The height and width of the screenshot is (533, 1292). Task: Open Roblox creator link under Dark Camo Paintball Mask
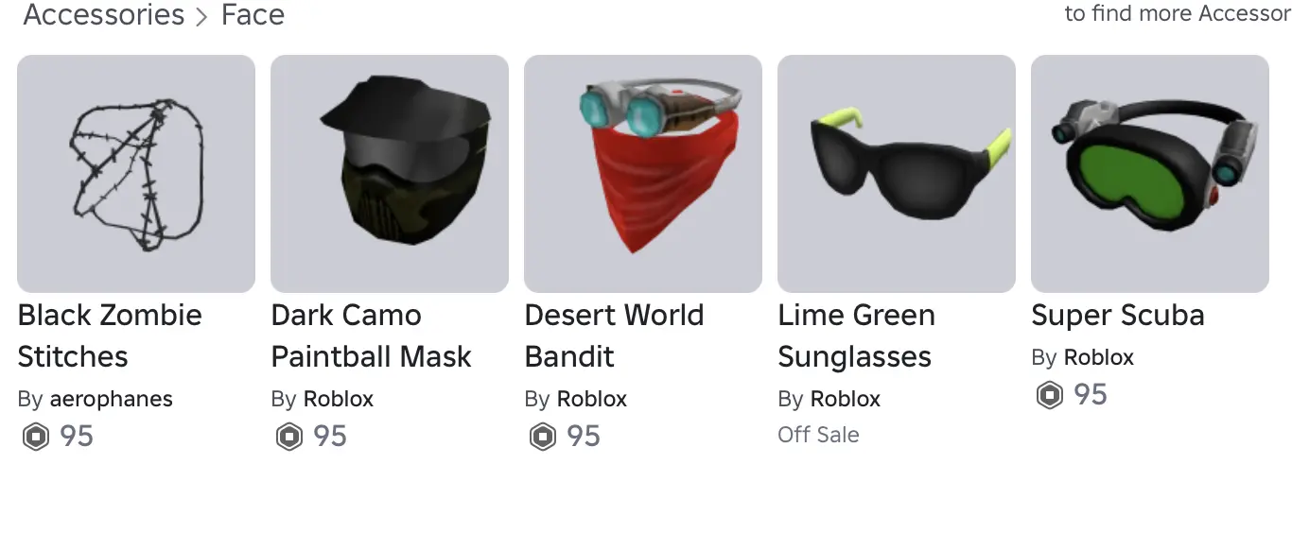339,399
